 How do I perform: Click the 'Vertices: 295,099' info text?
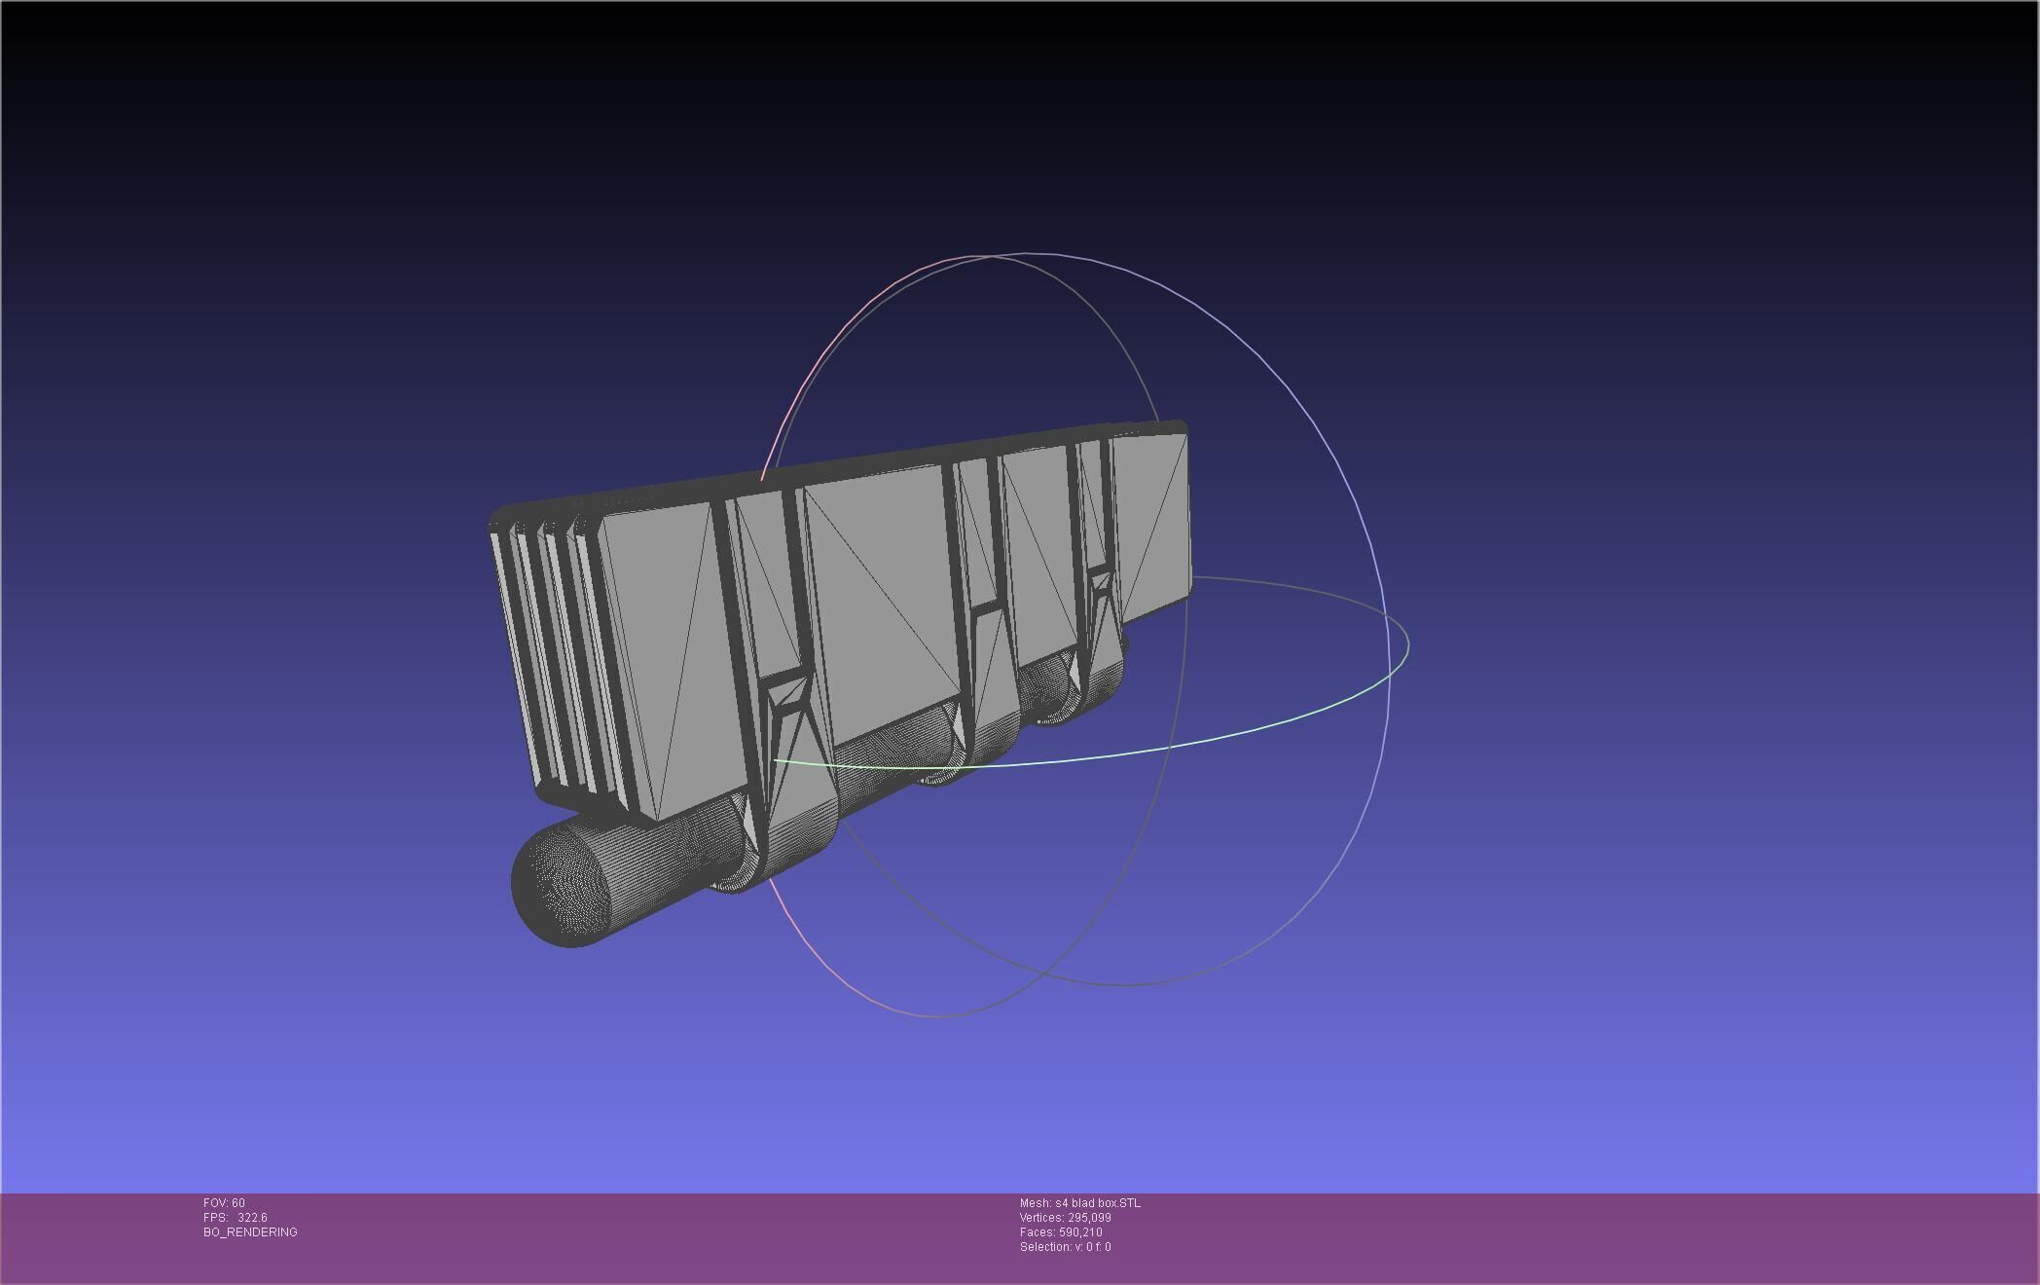click(1066, 1218)
